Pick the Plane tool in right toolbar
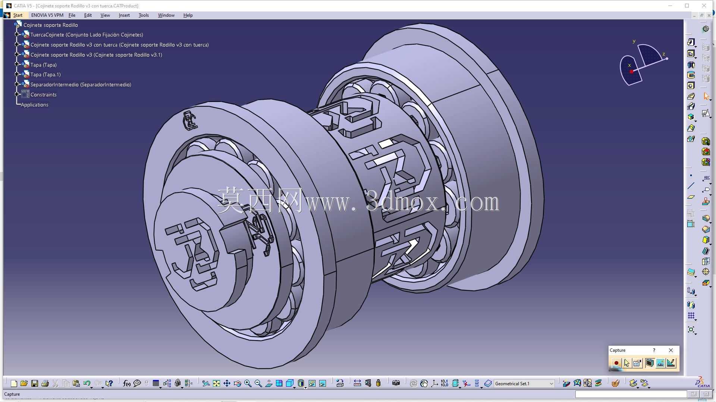Screen dimensions: 716x402 coord(691,197)
